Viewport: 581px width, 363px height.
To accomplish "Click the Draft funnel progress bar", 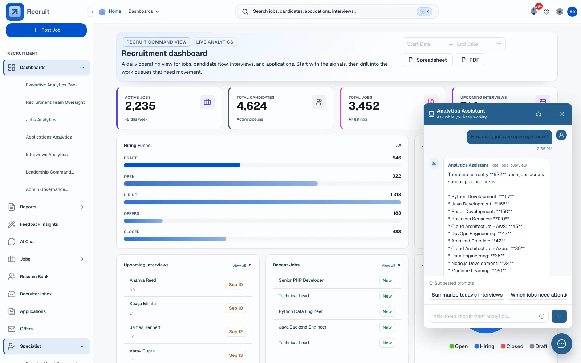I will pyautogui.click(x=262, y=165).
